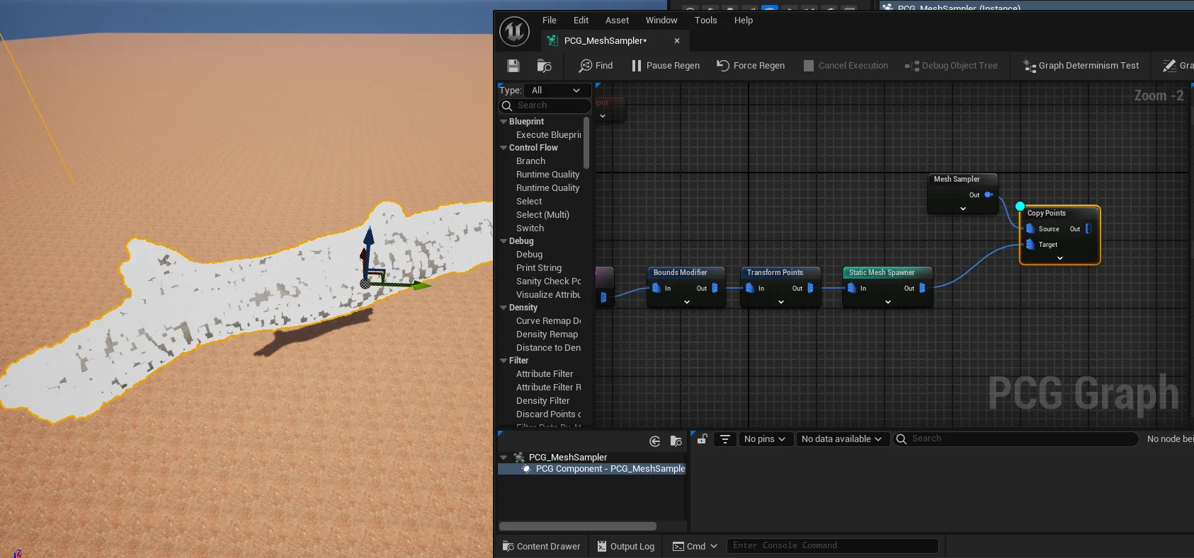Screen dimensions: 1194x558
Task: Click the Copy Points Source pin
Action: [x=1030, y=228]
